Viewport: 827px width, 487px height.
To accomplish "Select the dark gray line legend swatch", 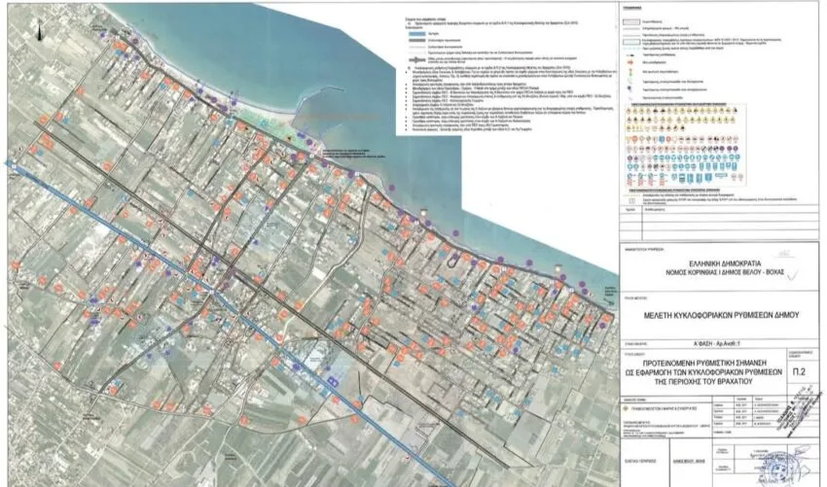I will 418,40.
